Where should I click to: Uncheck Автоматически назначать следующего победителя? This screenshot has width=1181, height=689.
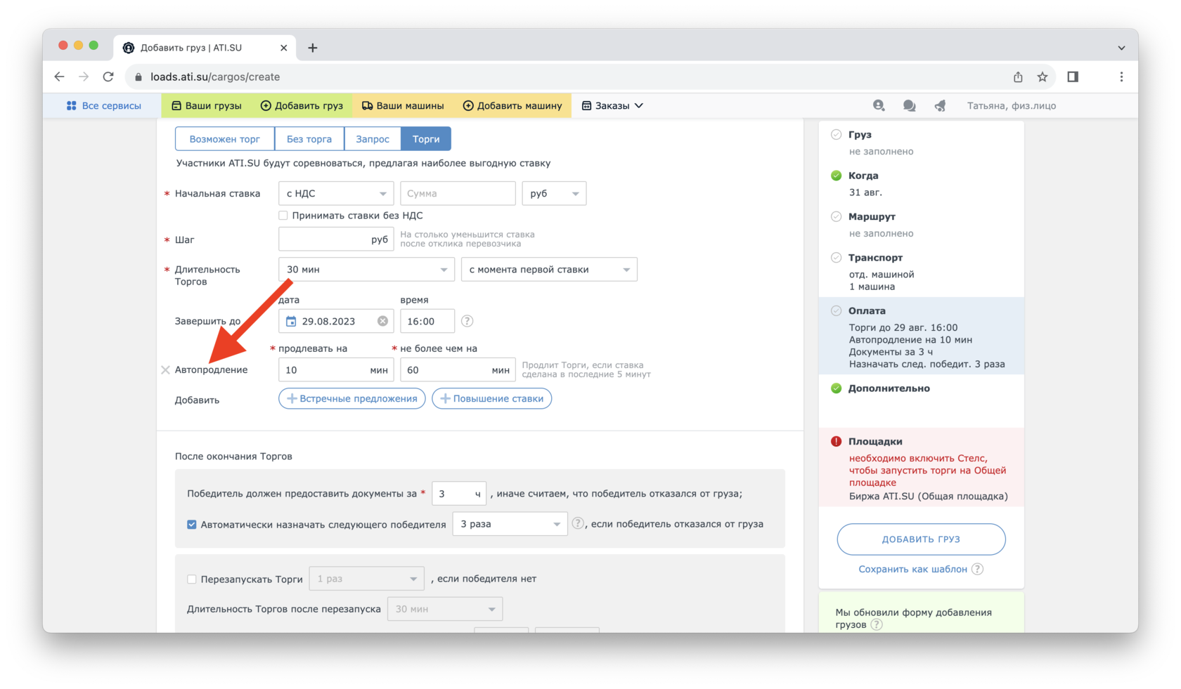point(192,525)
